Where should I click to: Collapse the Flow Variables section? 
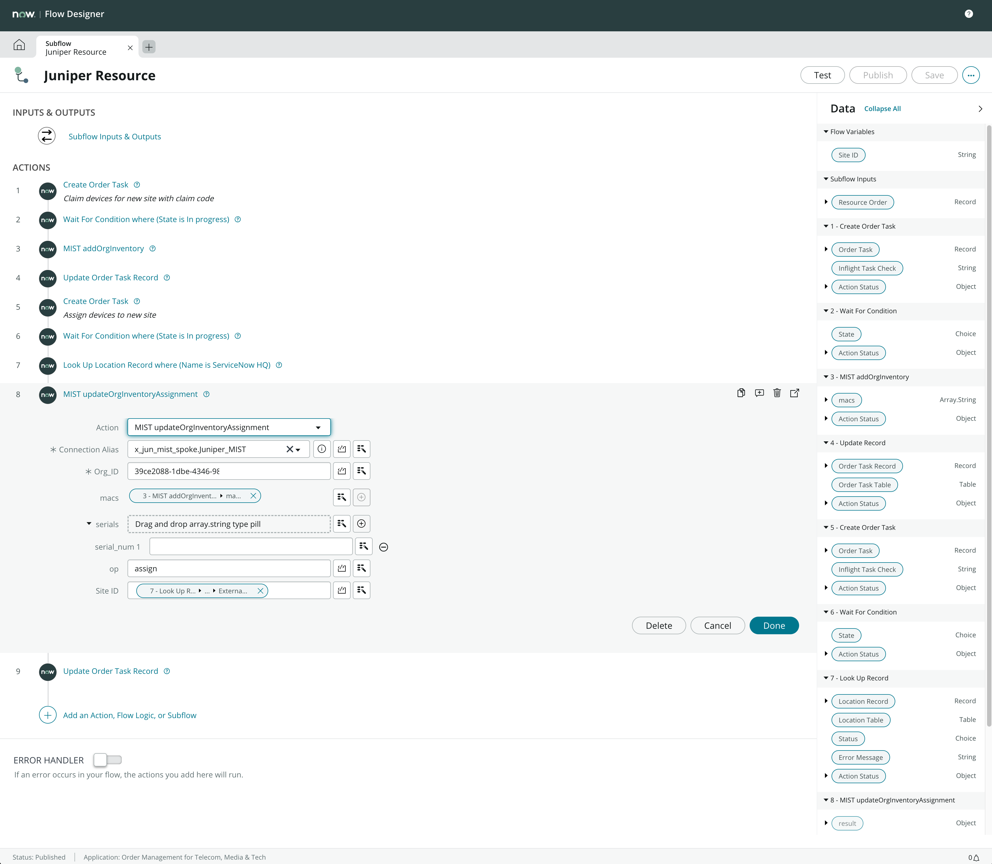[826, 132]
